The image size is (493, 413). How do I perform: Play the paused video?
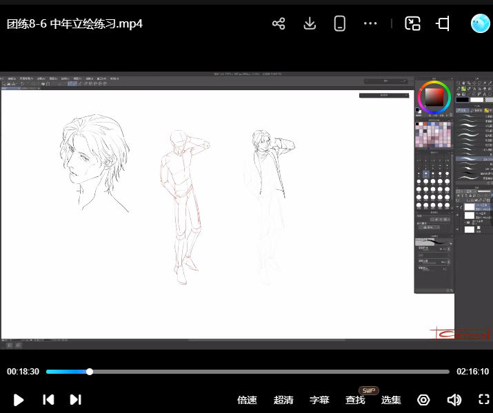(19, 400)
